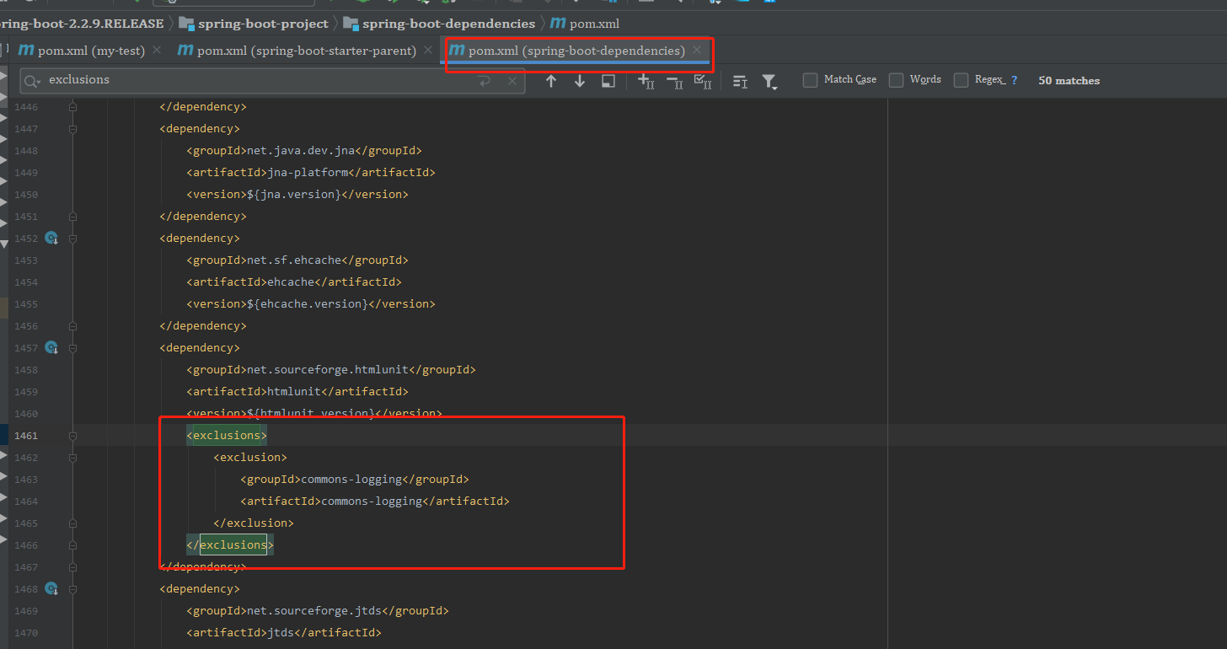Click artifactId jna-platform line

tap(311, 173)
